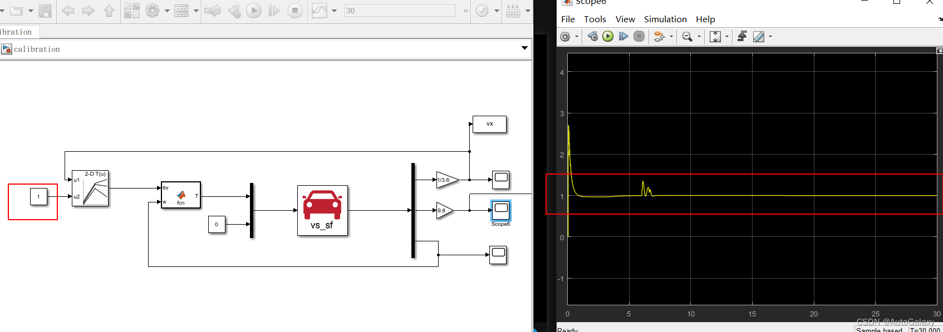The width and height of the screenshot is (943, 332).
Task: Click the simulation stop time field
Action: 399,11
